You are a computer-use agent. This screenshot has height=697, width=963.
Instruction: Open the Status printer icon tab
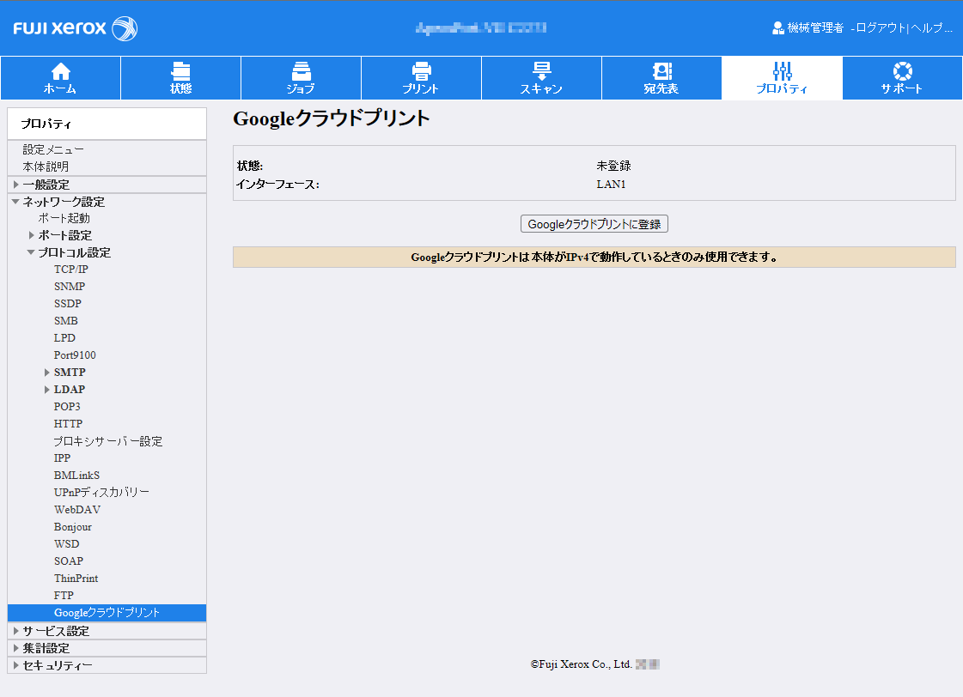(180, 71)
